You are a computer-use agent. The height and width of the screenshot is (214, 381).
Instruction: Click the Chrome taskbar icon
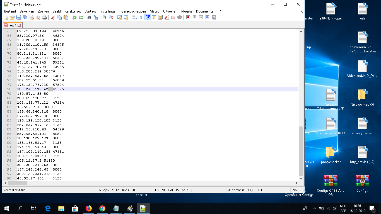pyautogui.click(x=102, y=208)
